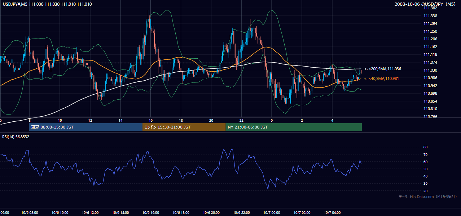Click the 110.942 price axis label
461x216 pixels.
[430, 86]
